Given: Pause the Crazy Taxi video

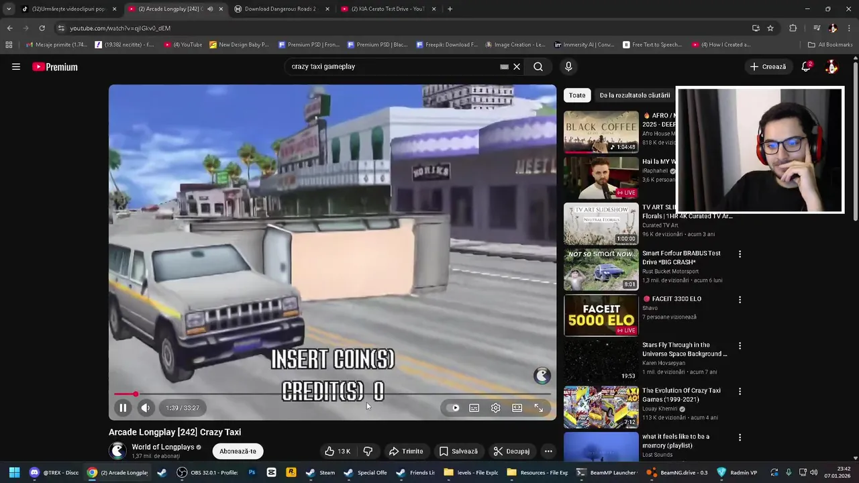Looking at the screenshot, I should pos(123,407).
